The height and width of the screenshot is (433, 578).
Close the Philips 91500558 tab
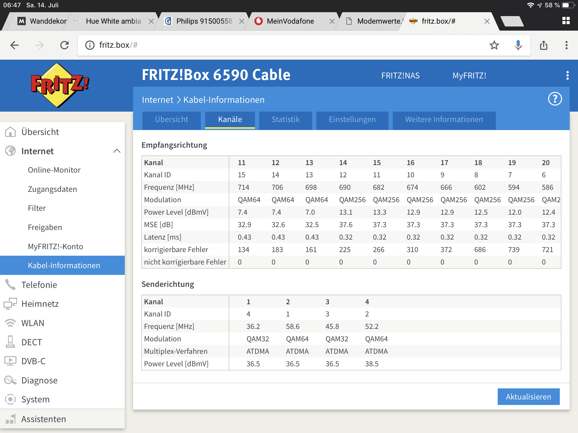[x=242, y=21]
